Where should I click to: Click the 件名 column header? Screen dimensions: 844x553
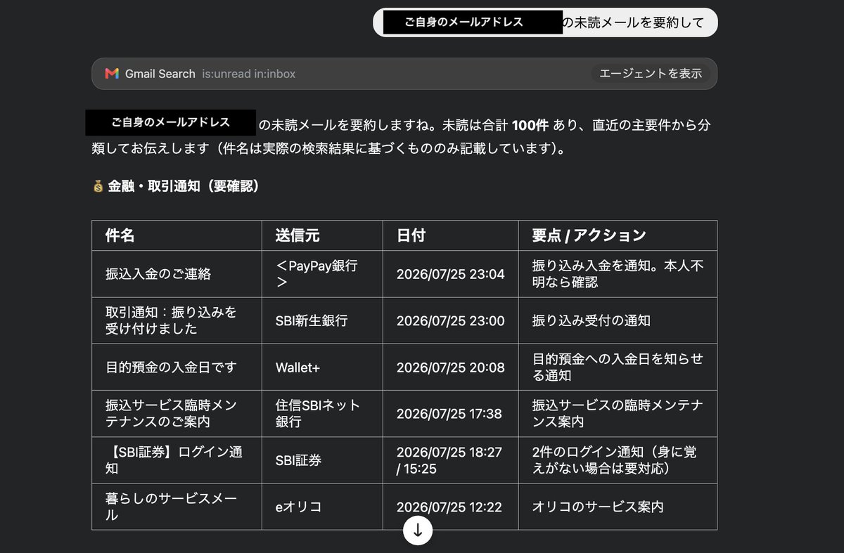177,235
